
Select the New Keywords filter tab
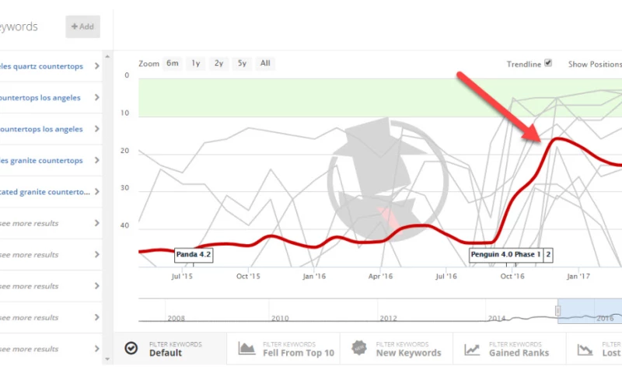[397, 349]
